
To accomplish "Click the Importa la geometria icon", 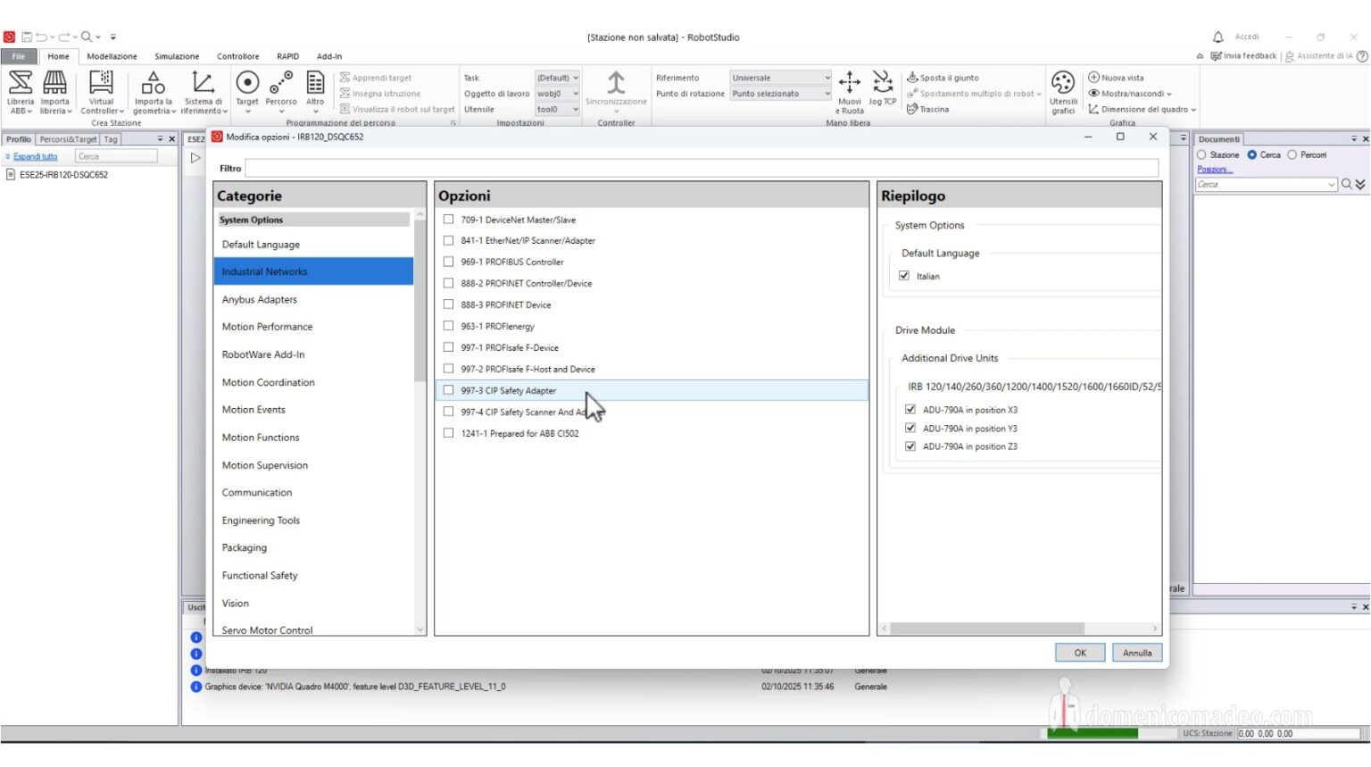I will click(x=153, y=89).
